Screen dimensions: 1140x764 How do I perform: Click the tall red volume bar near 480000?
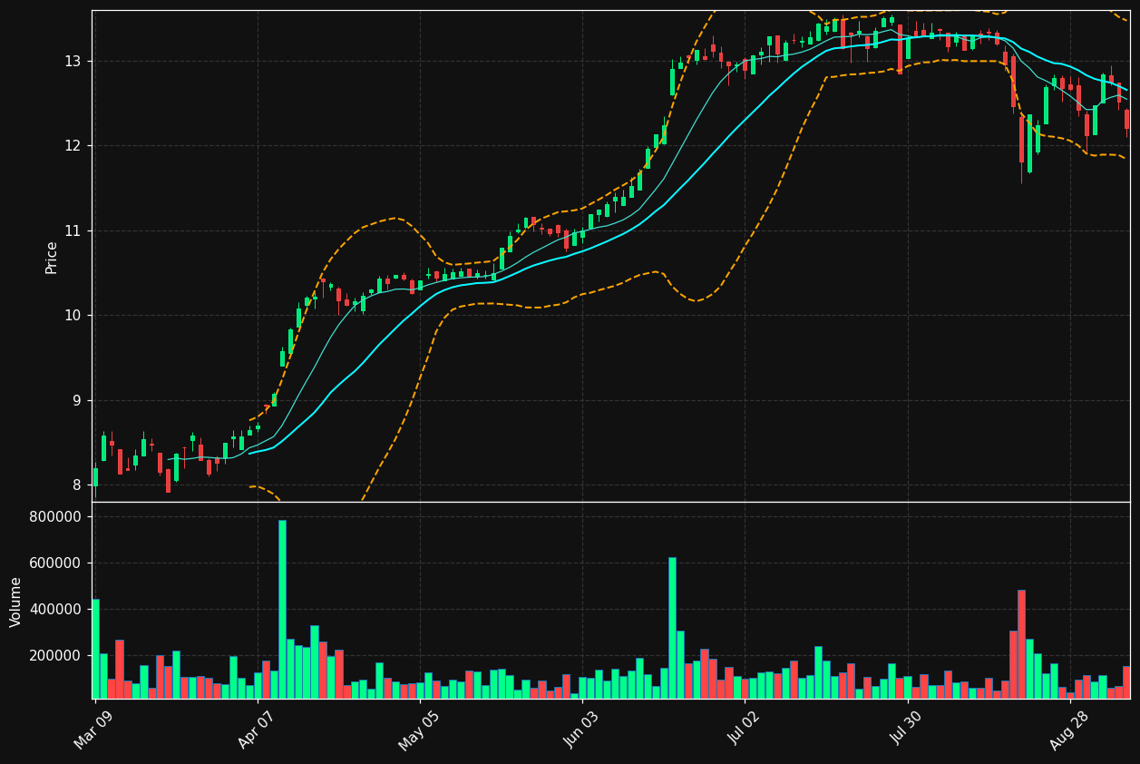(x=1021, y=644)
